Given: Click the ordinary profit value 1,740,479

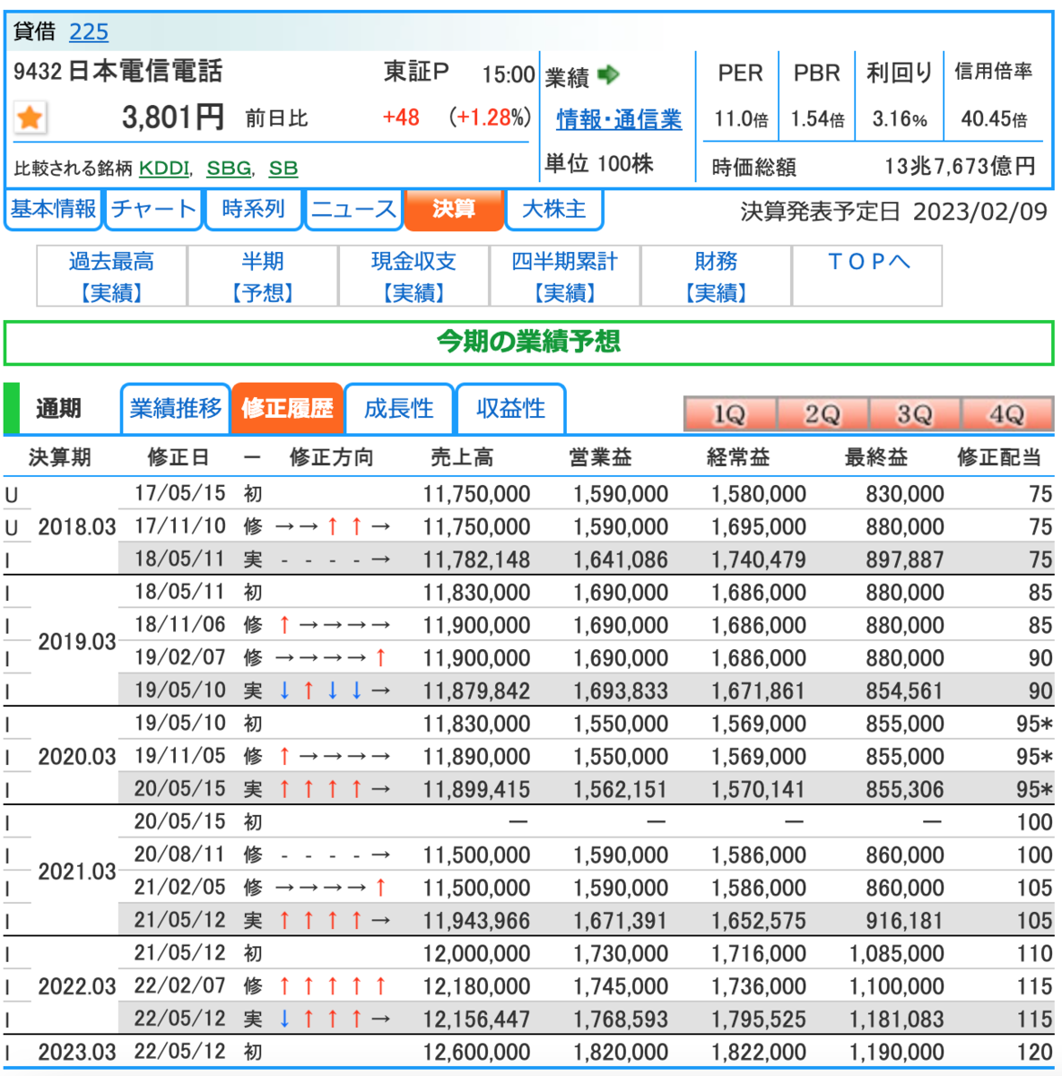Looking at the screenshot, I should pyautogui.click(x=759, y=560).
